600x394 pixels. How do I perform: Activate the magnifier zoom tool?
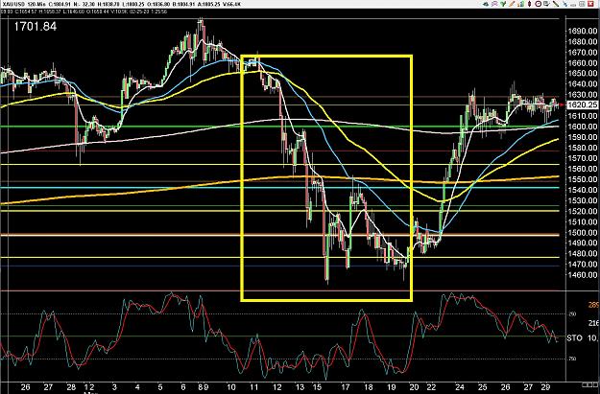[494, 4]
